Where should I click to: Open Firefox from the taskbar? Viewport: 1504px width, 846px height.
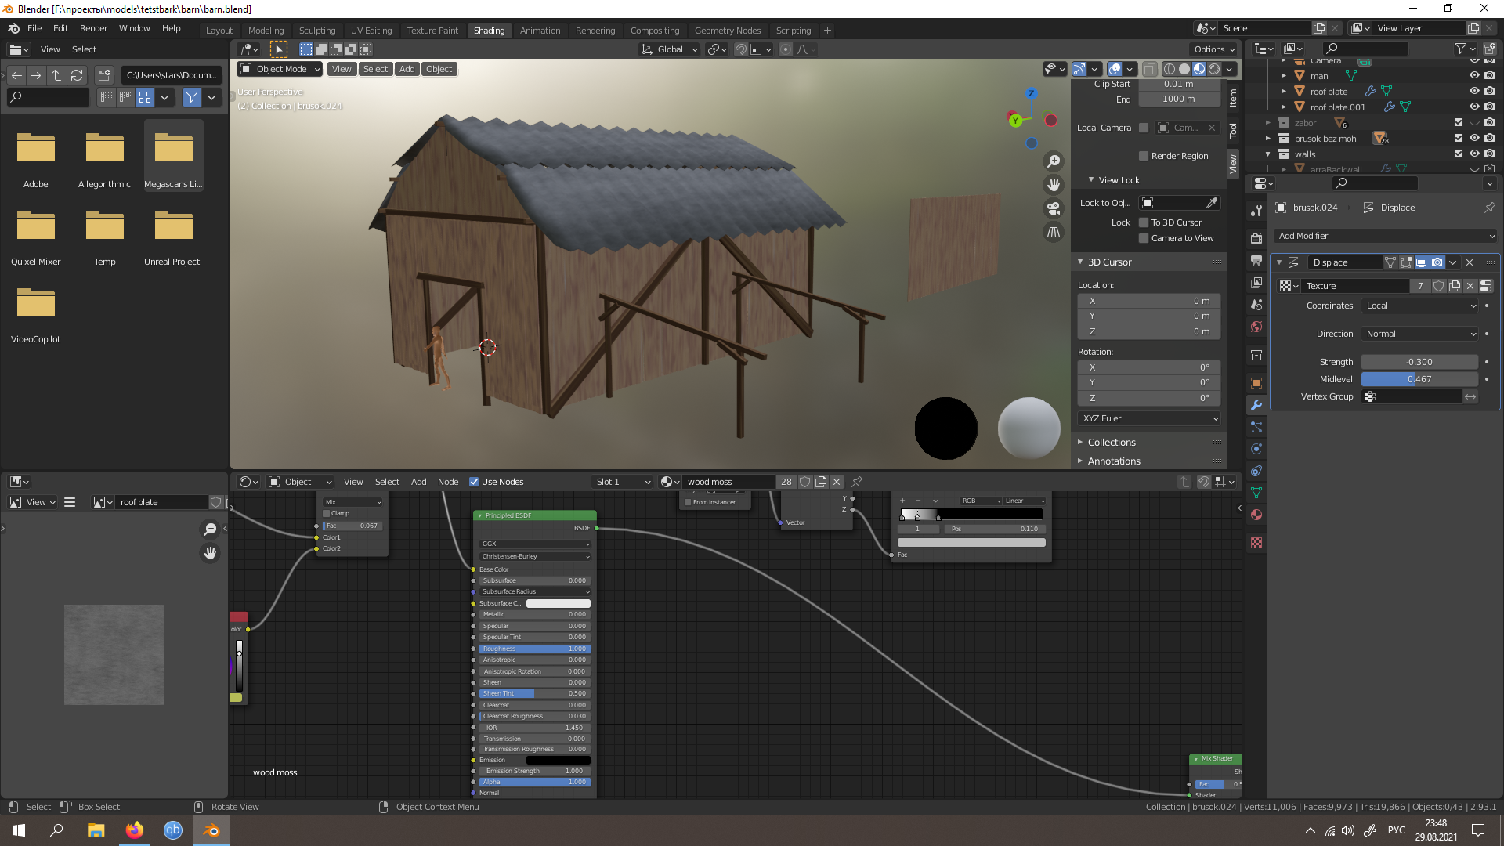click(134, 830)
